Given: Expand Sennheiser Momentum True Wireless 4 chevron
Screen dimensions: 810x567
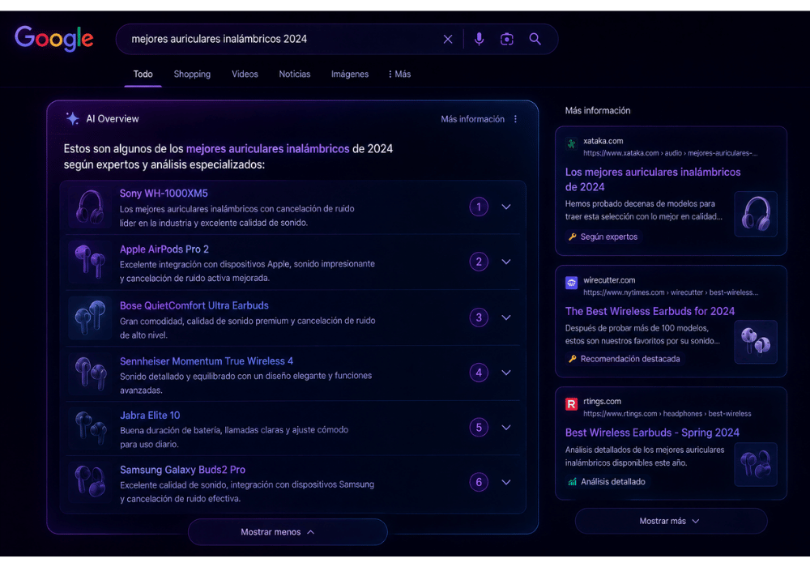Looking at the screenshot, I should [x=506, y=373].
